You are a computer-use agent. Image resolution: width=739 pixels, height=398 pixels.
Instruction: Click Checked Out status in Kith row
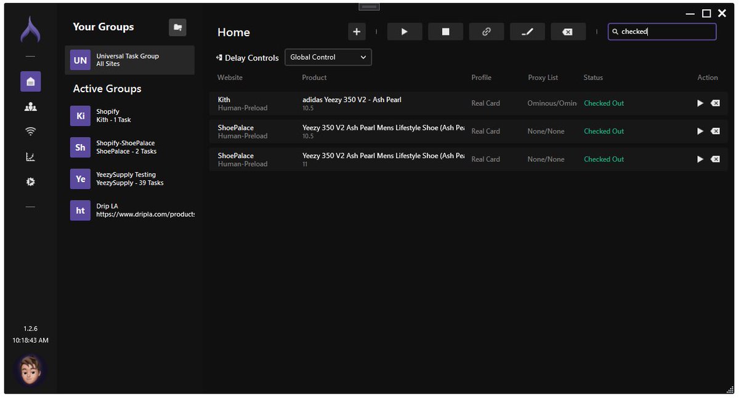click(604, 103)
